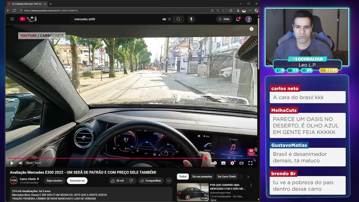This screenshot has height=202, width=359.
Task: Click the Criar create button
Action: 224,19
